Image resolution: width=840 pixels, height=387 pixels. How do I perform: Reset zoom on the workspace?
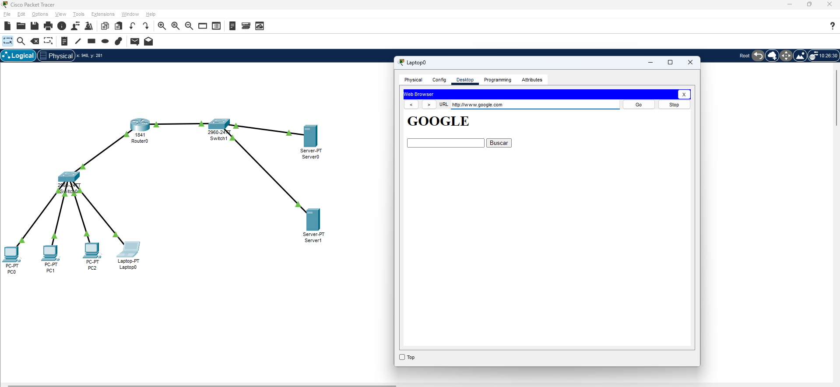(176, 26)
